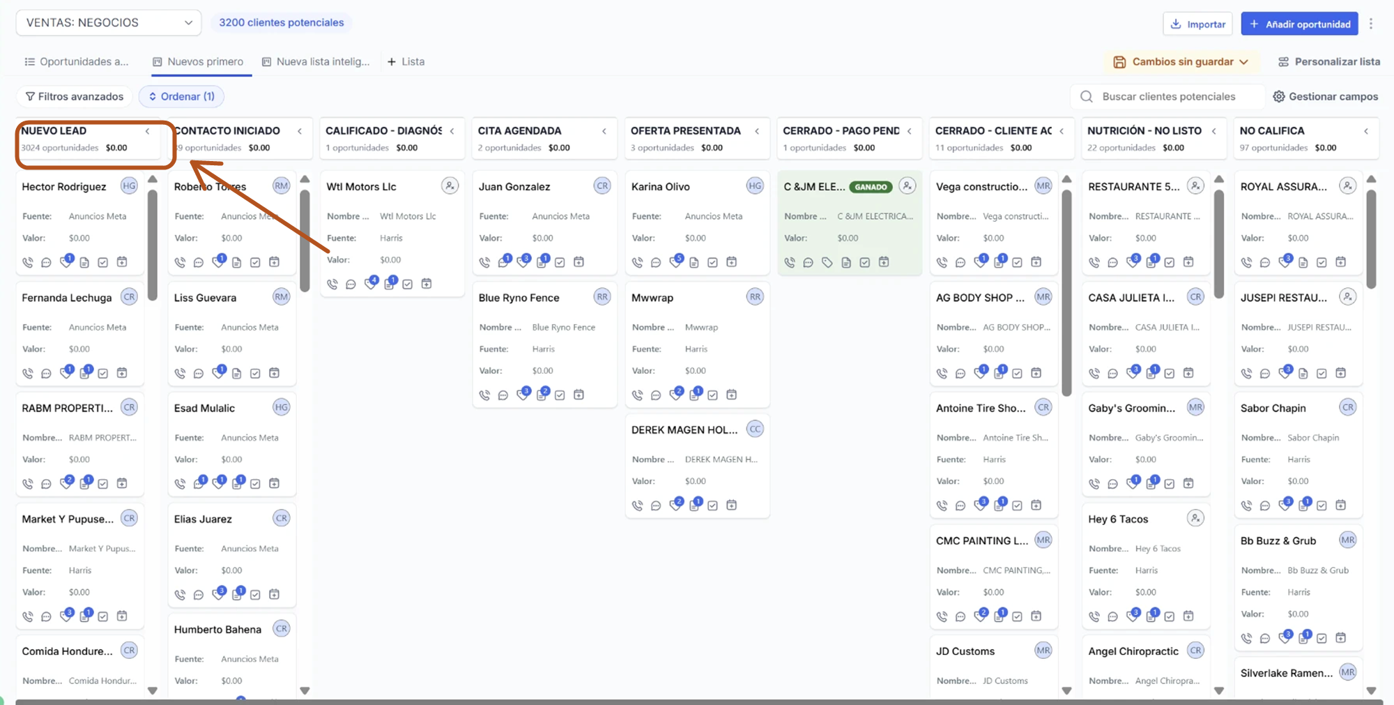This screenshot has height=705, width=1394.
Task: Collapse the NUEVO LEAD column
Action: click(x=148, y=131)
